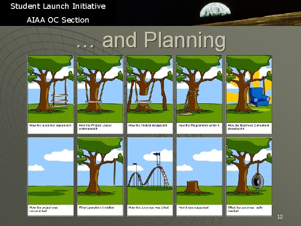Click caption 'How the customer explained it'

pyautogui.click(x=51, y=125)
